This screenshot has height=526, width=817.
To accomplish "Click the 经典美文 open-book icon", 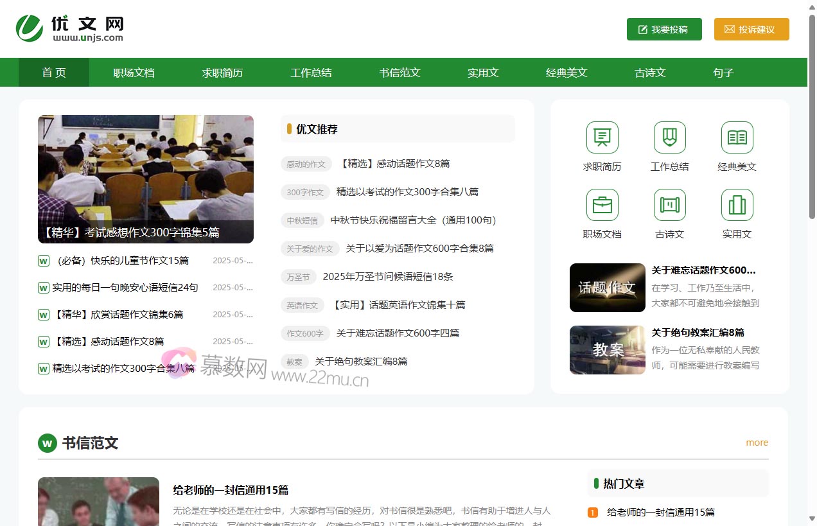I will click(737, 137).
